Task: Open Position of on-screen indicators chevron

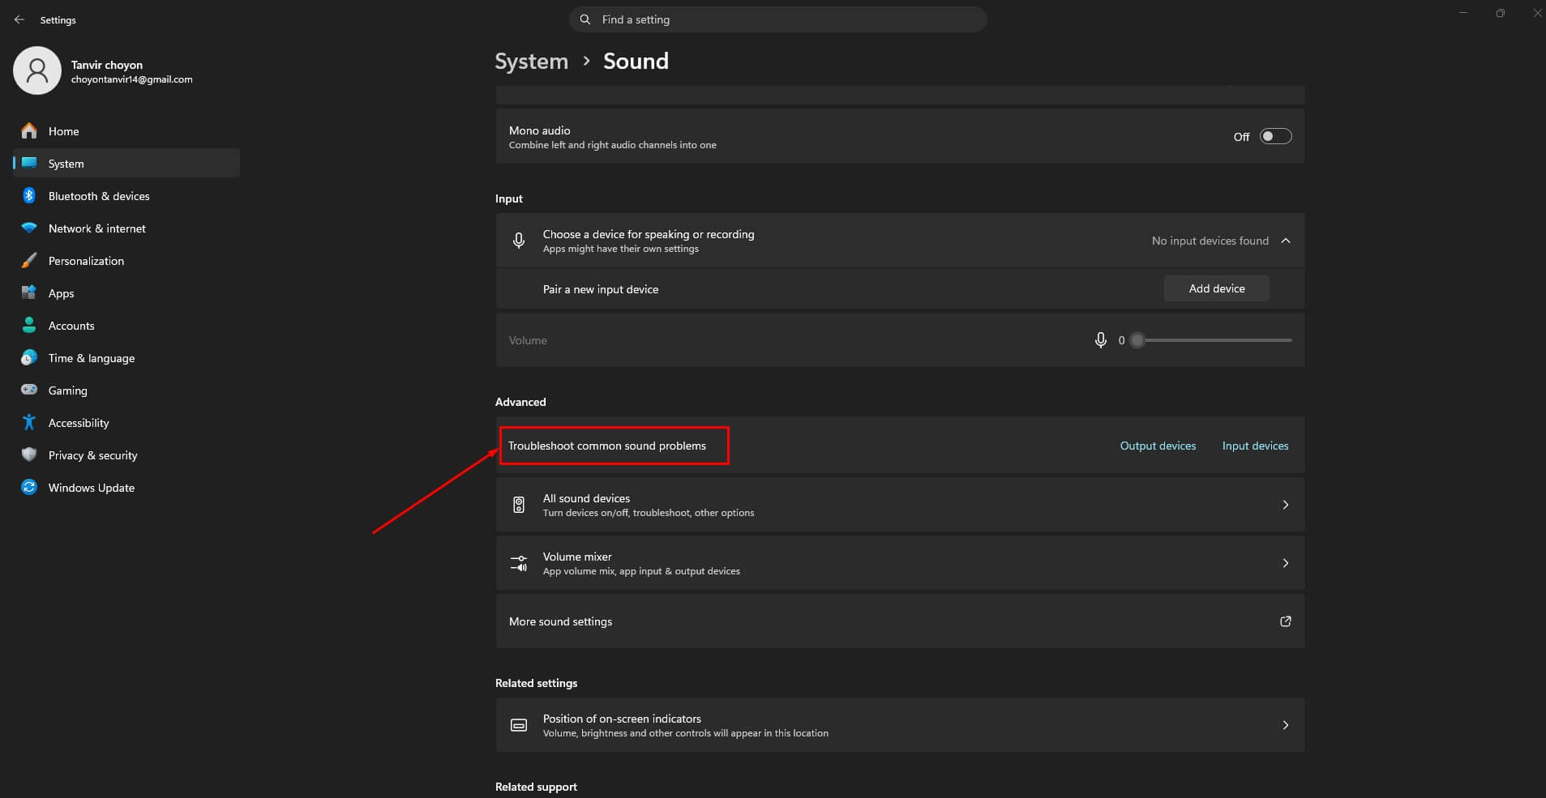Action: pyautogui.click(x=1286, y=725)
